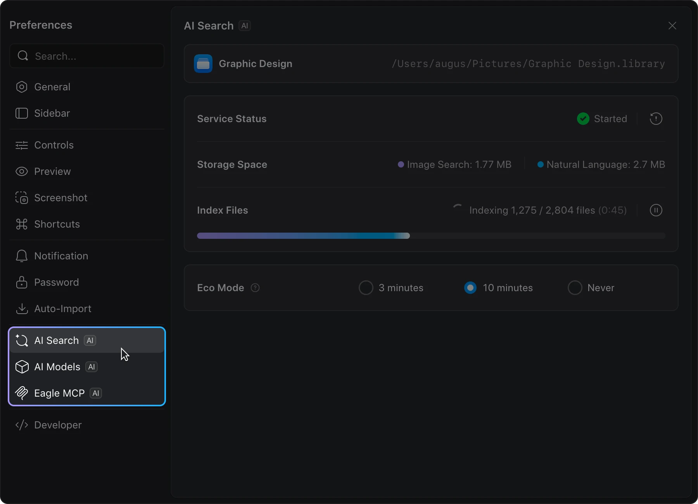Set Eco Mode to 3 minutes
Viewport: 698px width, 504px height.
[366, 288]
